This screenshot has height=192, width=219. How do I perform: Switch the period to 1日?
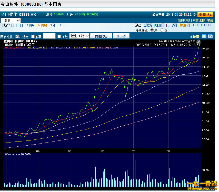(x=12, y=25)
